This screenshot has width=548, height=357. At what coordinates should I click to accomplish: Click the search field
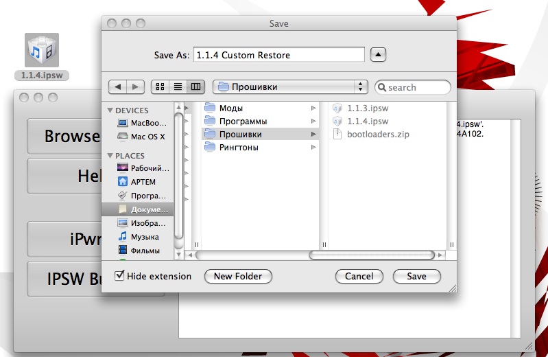click(413, 87)
